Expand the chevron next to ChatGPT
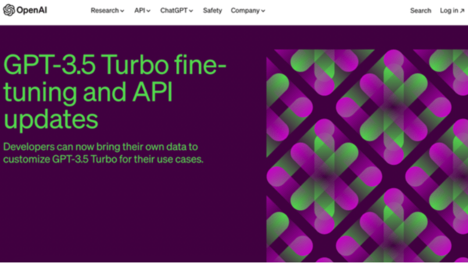This screenshot has width=468, height=263. (191, 11)
